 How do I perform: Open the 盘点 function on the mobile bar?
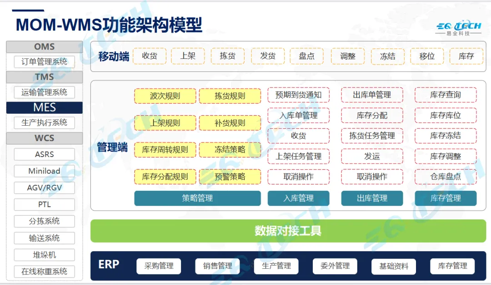click(307, 56)
